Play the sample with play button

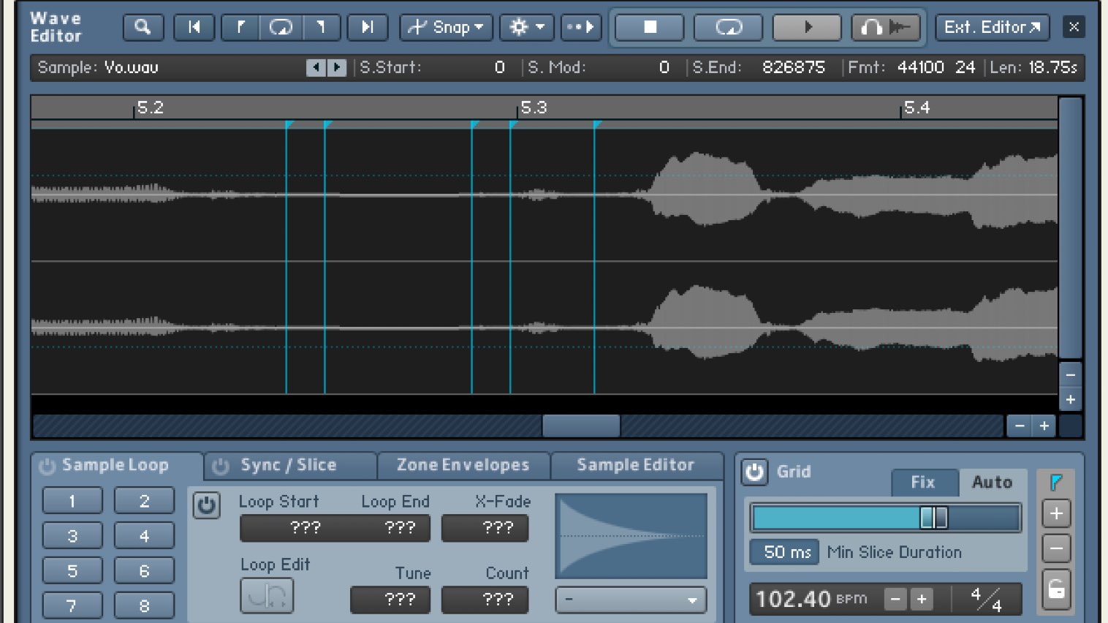point(808,28)
